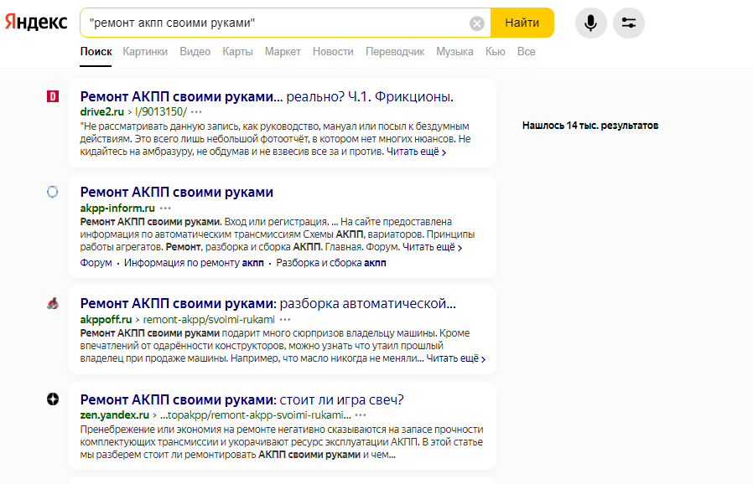753x484 pixels.
Task: Click the topakpp/remont-akpp-svoimi-rukami URL path
Action: [256, 414]
